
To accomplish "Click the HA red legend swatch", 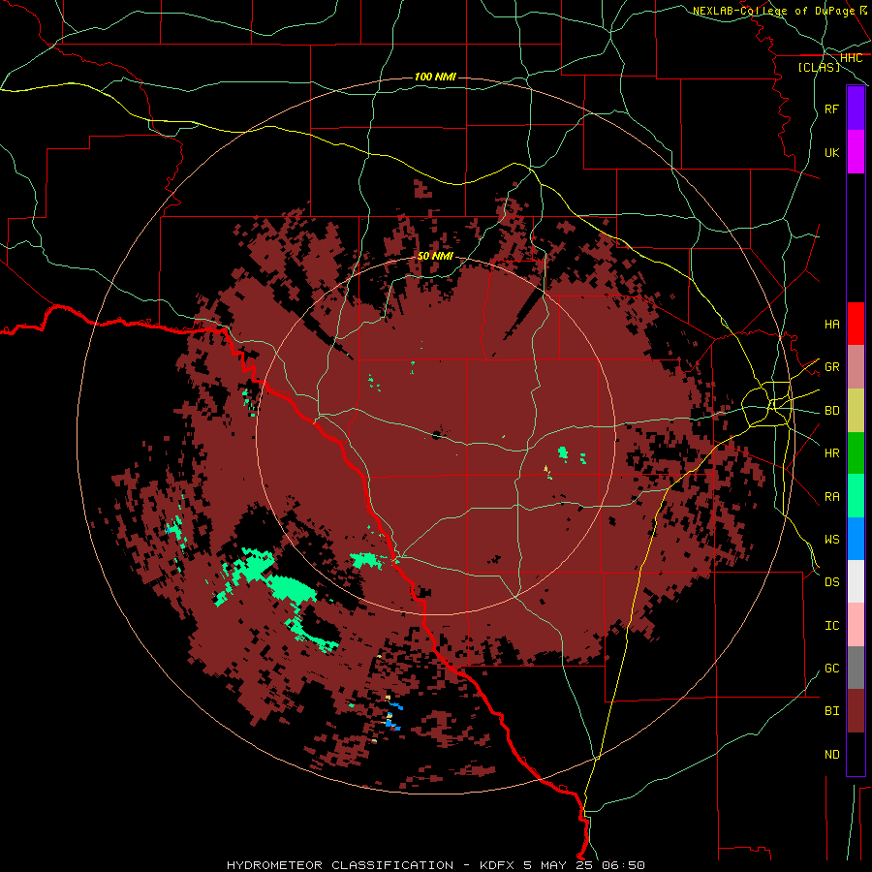I will coord(856,324).
